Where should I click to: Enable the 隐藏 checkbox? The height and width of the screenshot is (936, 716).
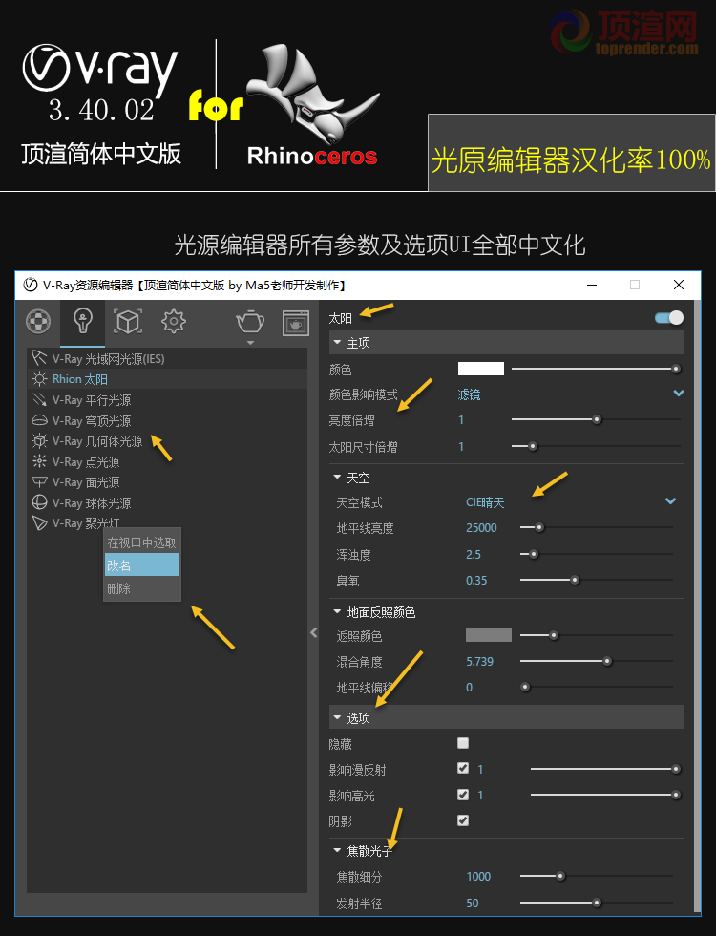point(463,743)
